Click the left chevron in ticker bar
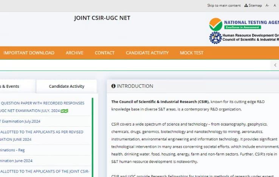Viewport: 279px width, 177px height. tap(275, 65)
